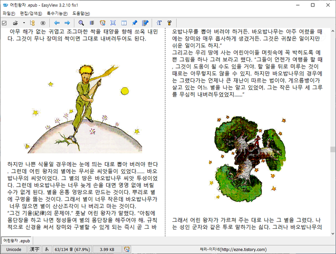
Task: Click the scroll down arrow of the scrollbar
Action: pos(333,234)
